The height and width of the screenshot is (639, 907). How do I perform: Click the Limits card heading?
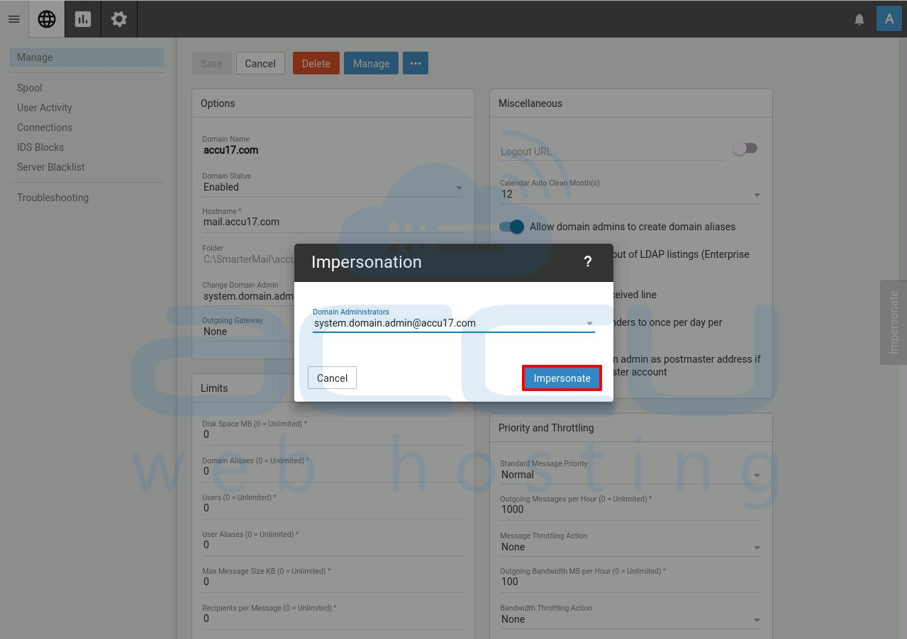click(214, 388)
